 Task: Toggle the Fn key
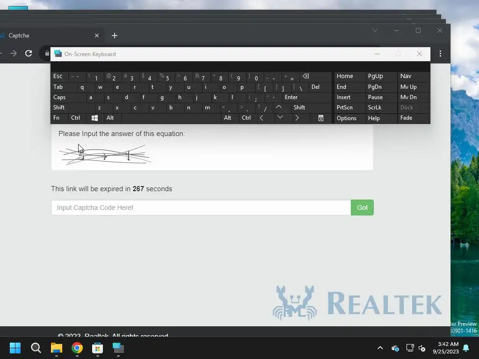pyautogui.click(x=59, y=118)
